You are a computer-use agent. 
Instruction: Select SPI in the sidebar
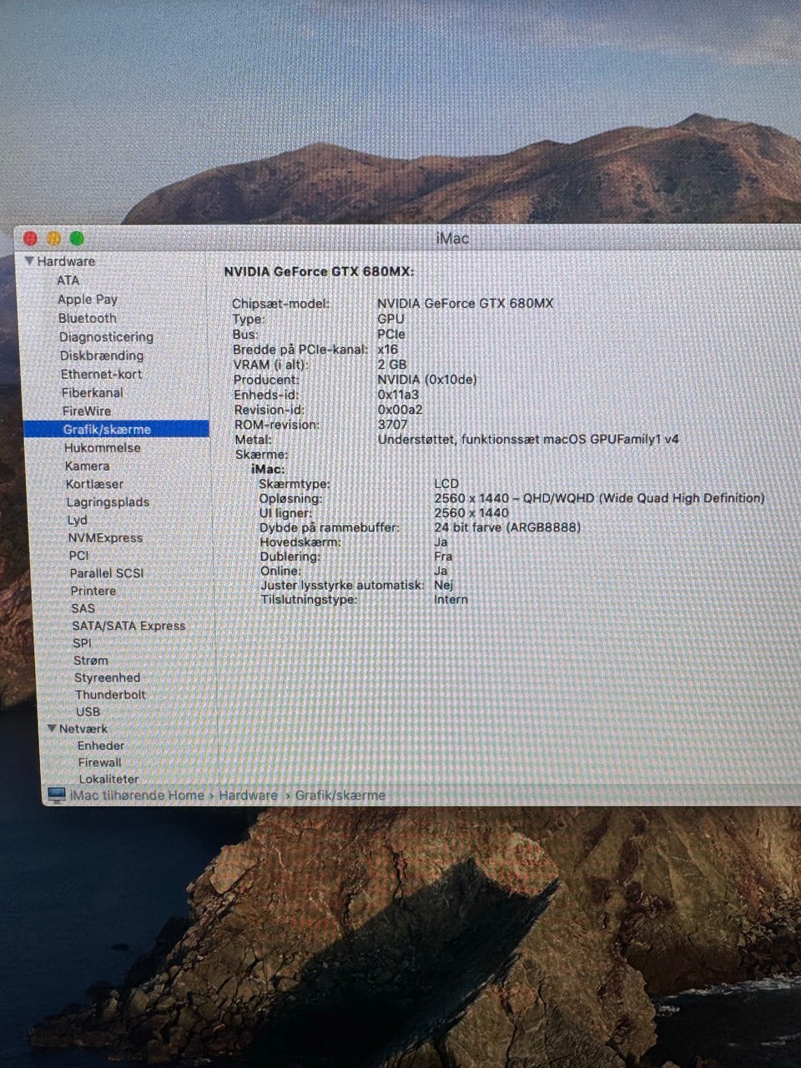click(82, 643)
